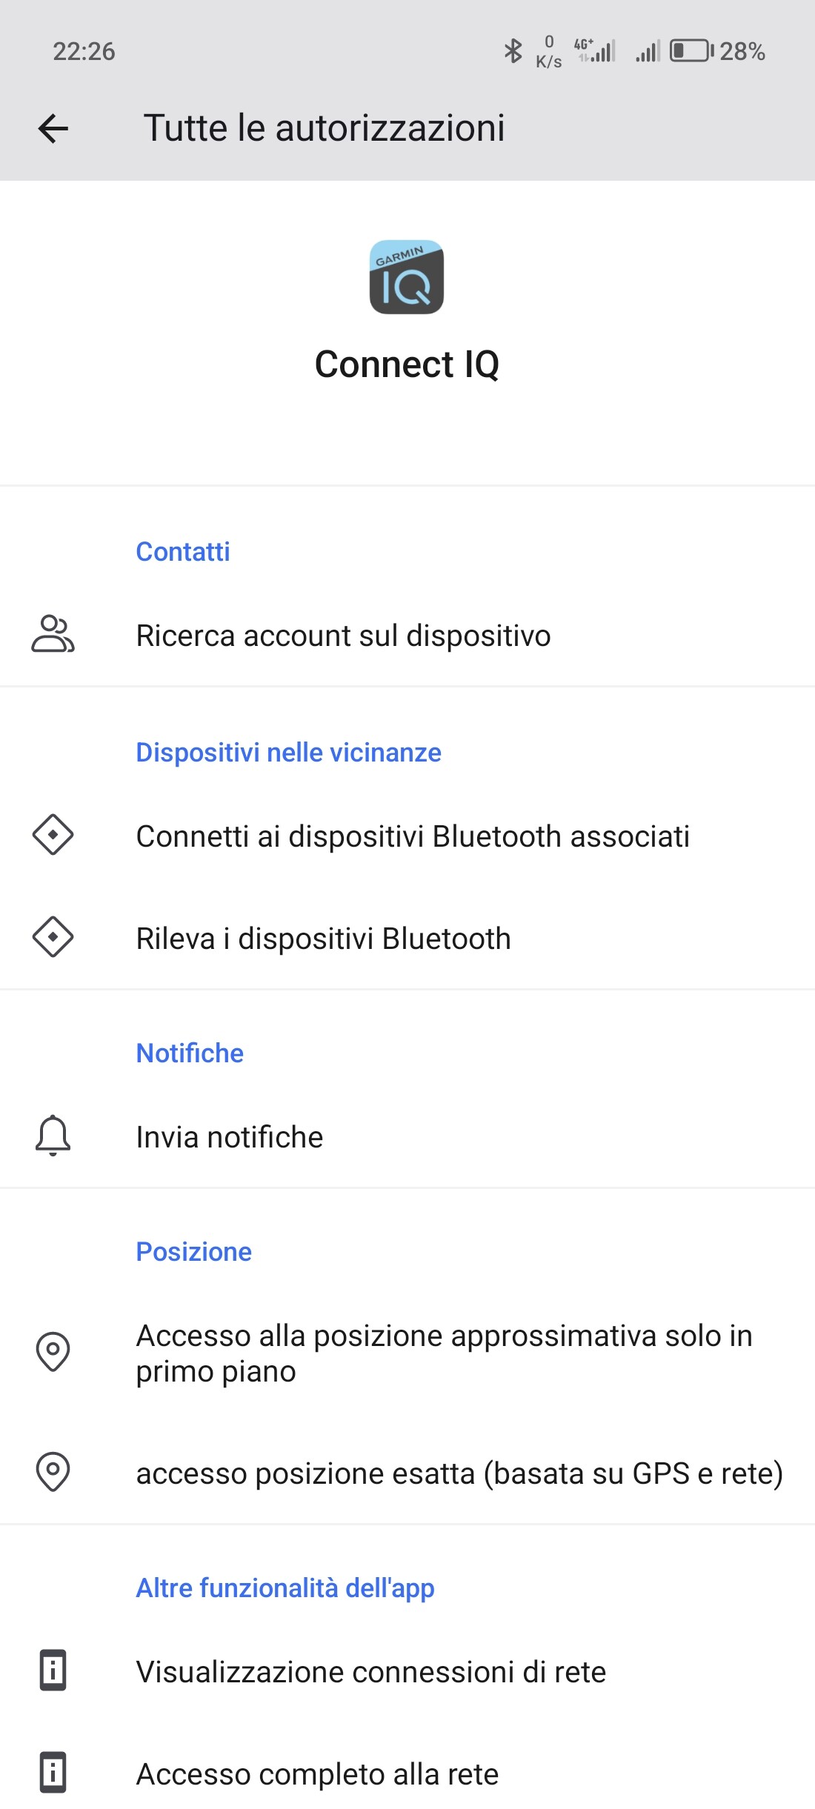Screen dimensions: 815x1809
Task: Open Ricerca account sul dispositivo permission
Action: 343,636
